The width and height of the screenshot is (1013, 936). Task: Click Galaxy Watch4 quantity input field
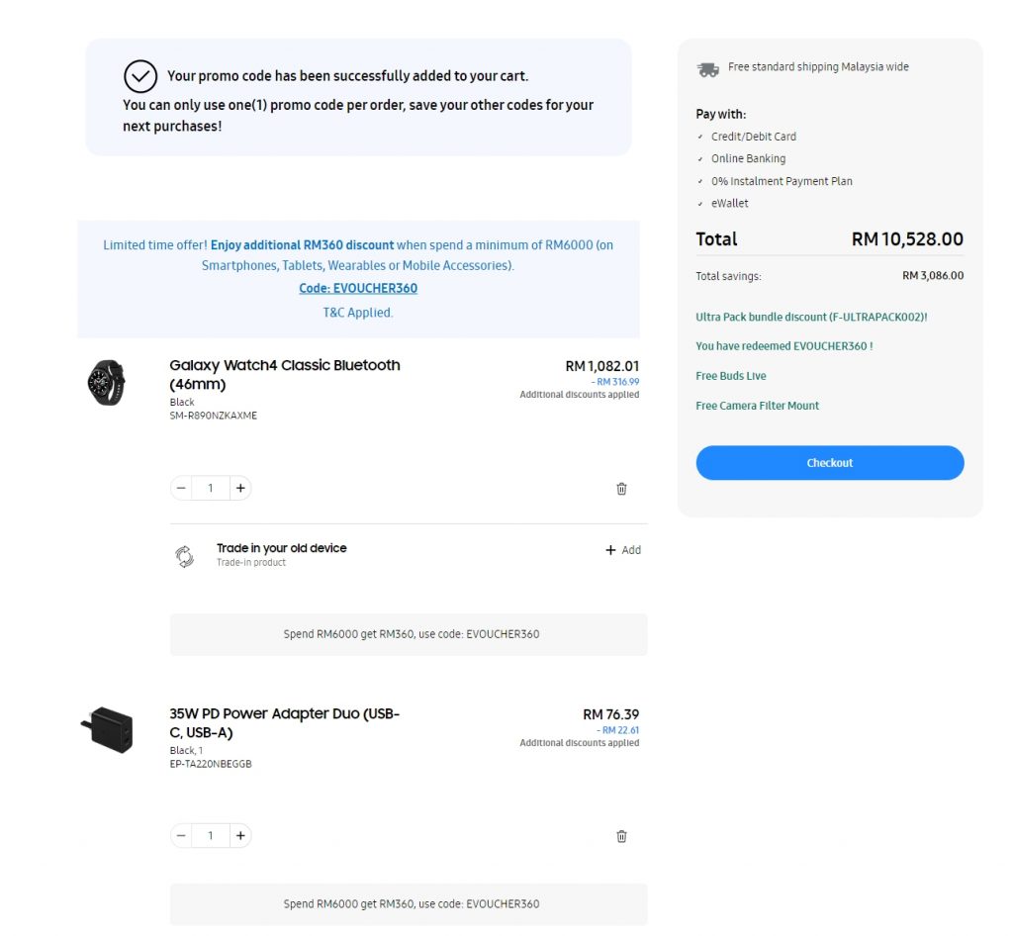[x=210, y=488]
